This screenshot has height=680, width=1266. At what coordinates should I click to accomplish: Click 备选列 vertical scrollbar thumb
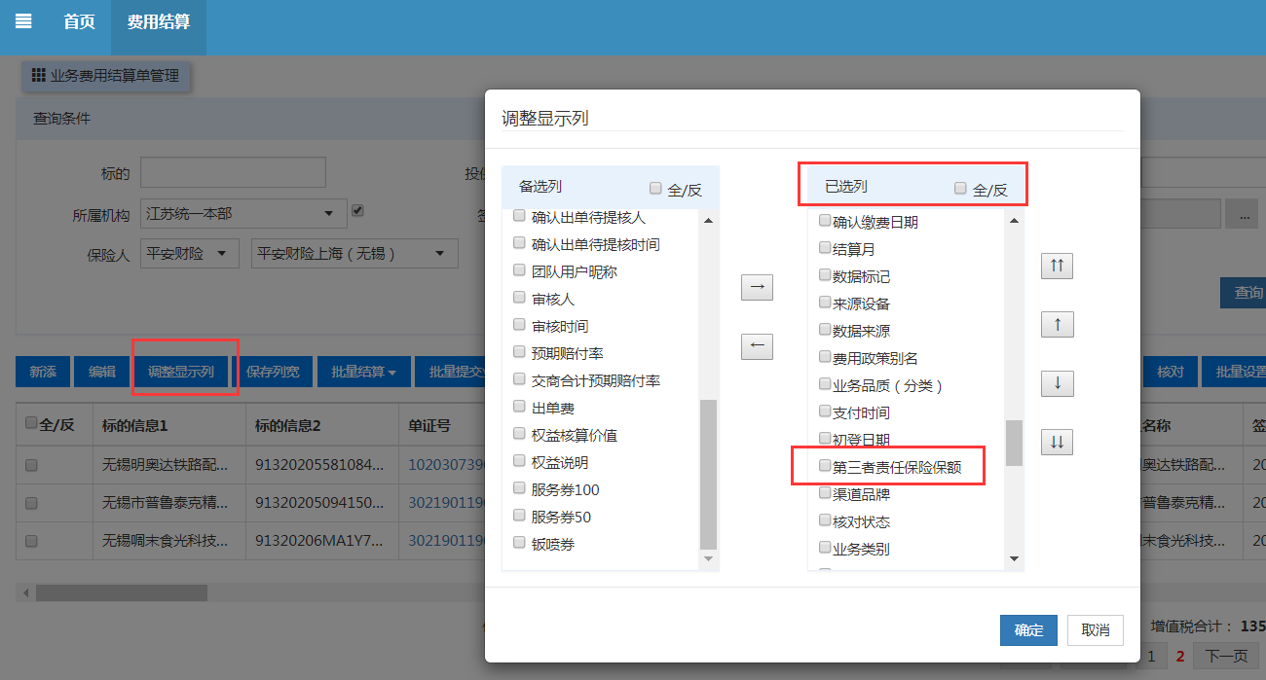click(708, 474)
